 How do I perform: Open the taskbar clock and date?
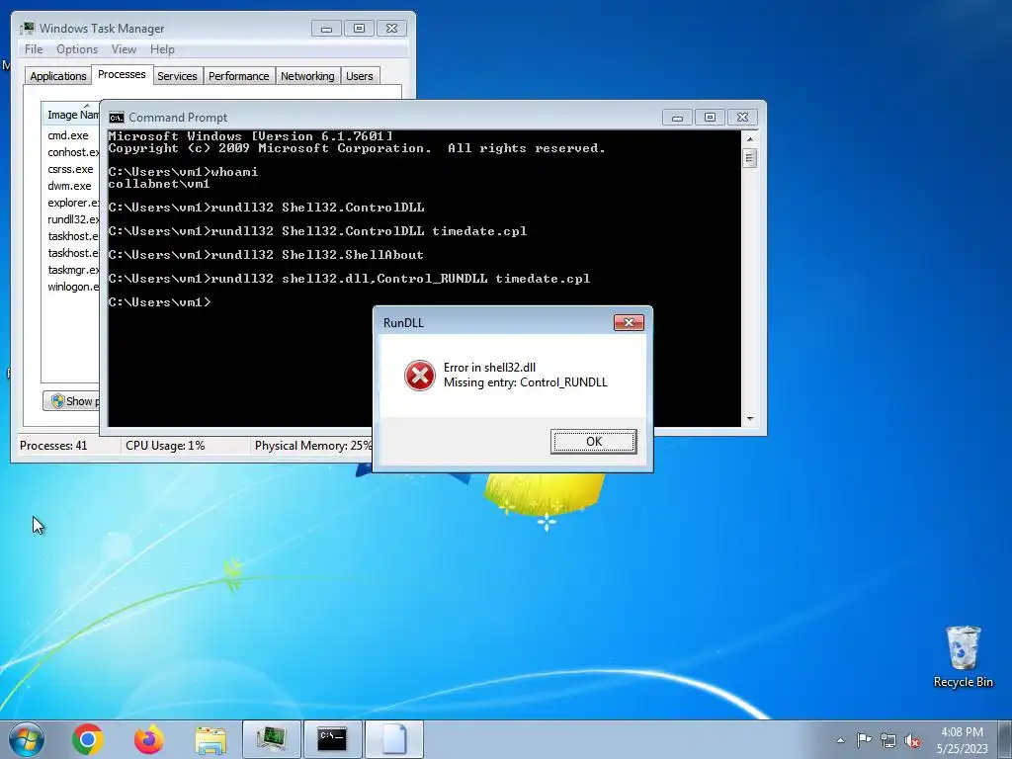click(962, 740)
